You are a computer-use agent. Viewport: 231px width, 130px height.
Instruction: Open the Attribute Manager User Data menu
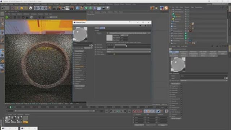pos(184,46)
